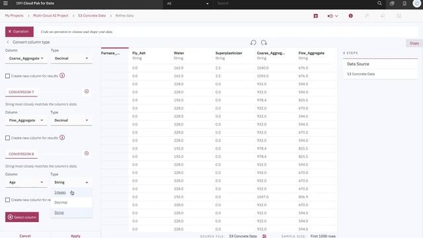Image resolution: width=423 pixels, height=238 pixels.
Task: Check Create new column for Age
Action: (7, 200)
